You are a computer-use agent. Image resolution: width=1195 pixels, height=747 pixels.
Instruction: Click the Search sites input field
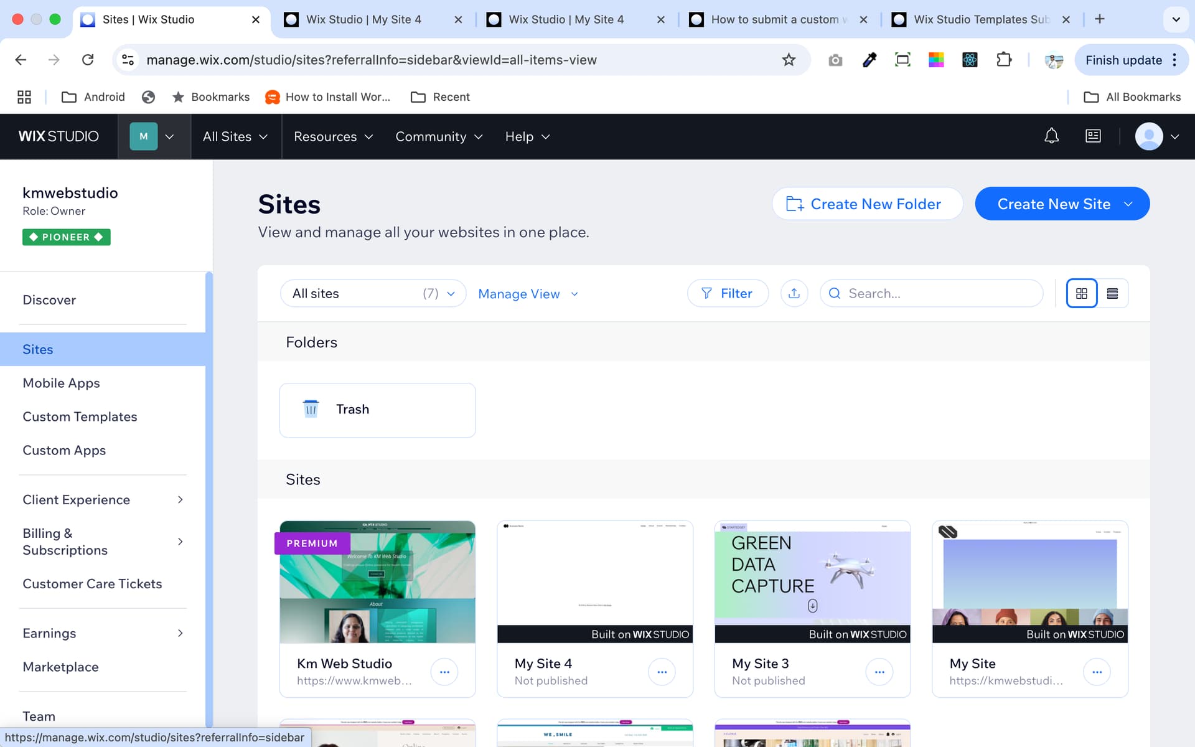[x=940, y=293]
